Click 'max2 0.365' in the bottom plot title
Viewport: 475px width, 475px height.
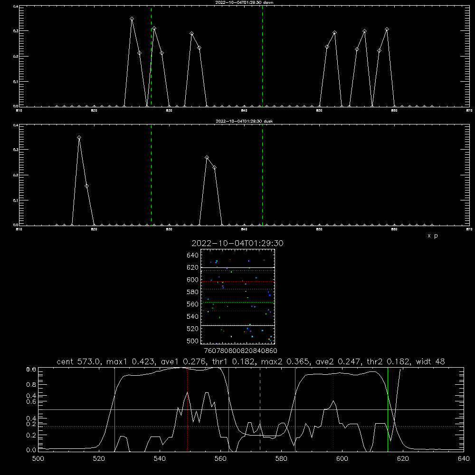[286, 361]
